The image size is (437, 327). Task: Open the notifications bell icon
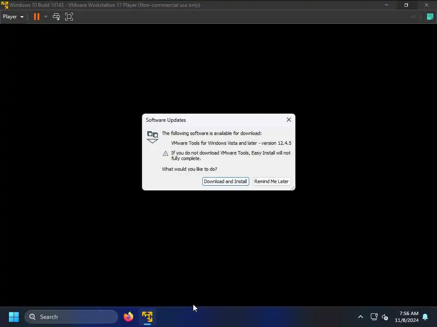(425, 317)
